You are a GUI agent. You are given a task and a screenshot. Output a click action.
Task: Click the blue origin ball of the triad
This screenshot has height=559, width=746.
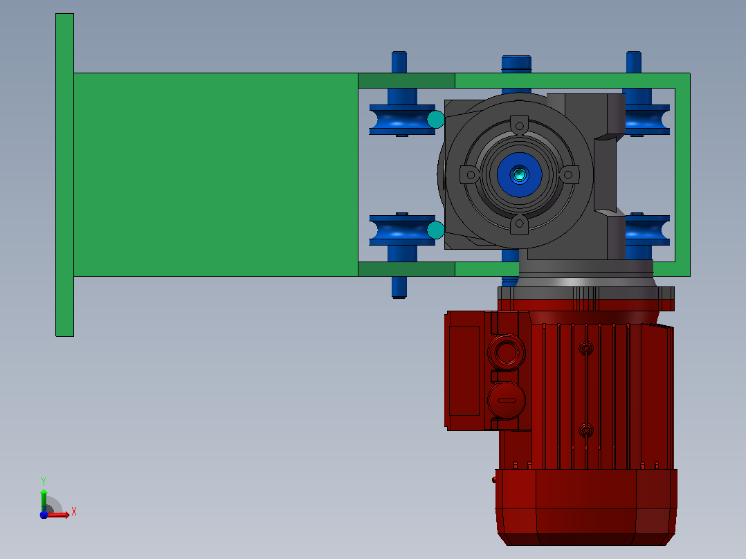click(44, 515)
